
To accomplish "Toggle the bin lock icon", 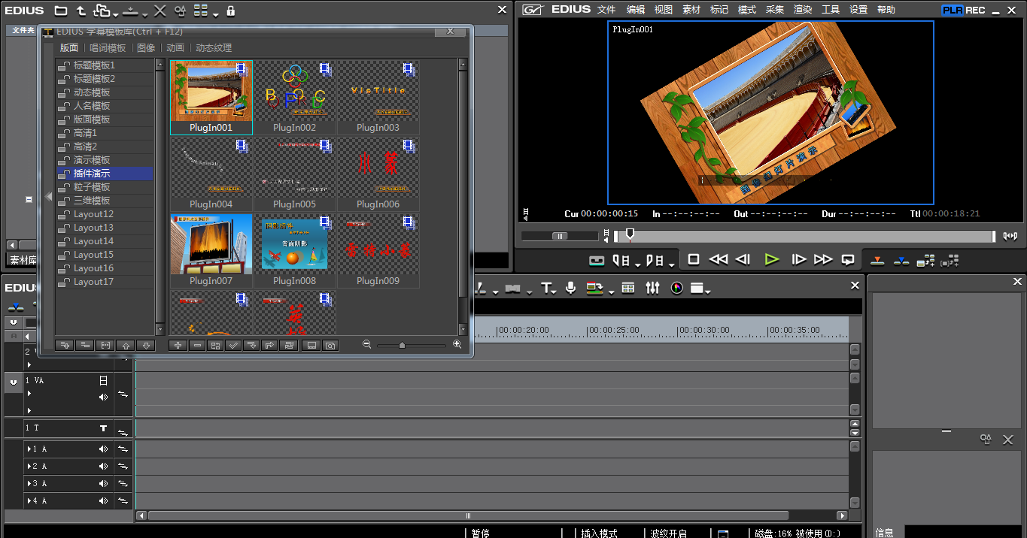I will tap(231, 11).
